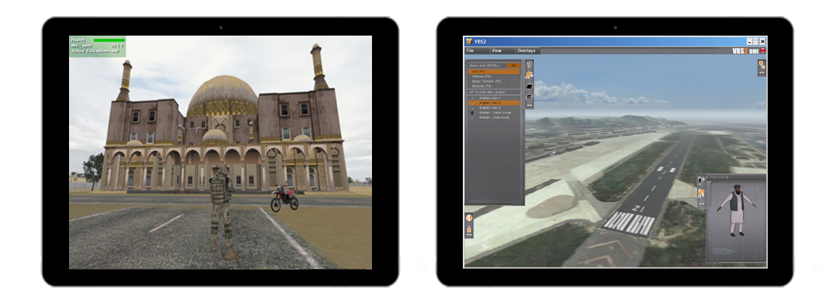Image resolution: width=837 pixels, height=308 pixels.
Task: Click the orange figure icon beside list panel
Action: 530,75
